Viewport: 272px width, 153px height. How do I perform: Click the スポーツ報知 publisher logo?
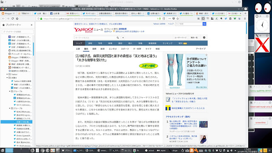coord(148,66)
